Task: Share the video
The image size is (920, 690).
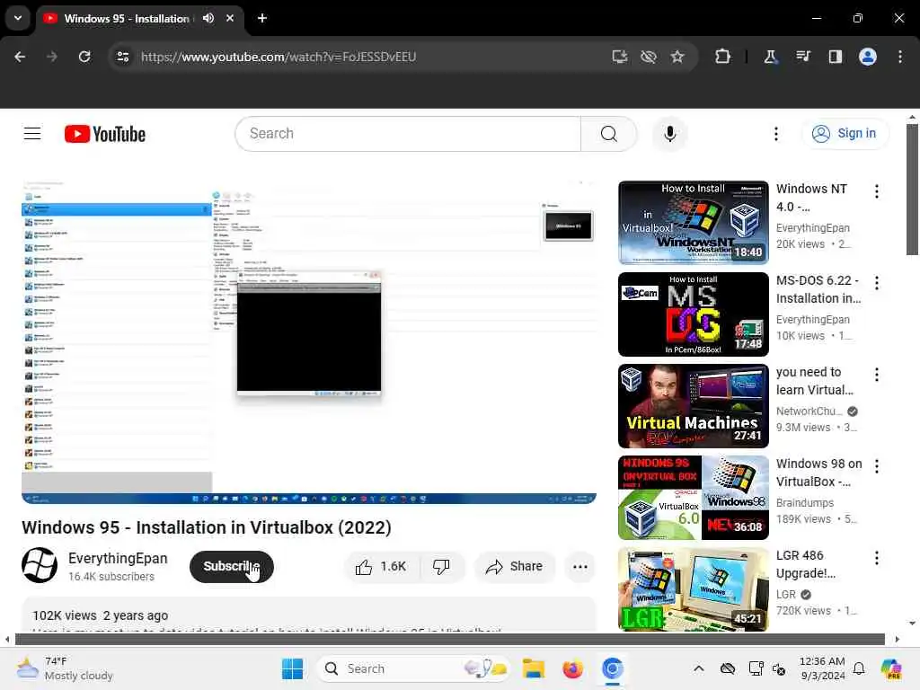Action: pyautogui.click(x=515, y=567)
